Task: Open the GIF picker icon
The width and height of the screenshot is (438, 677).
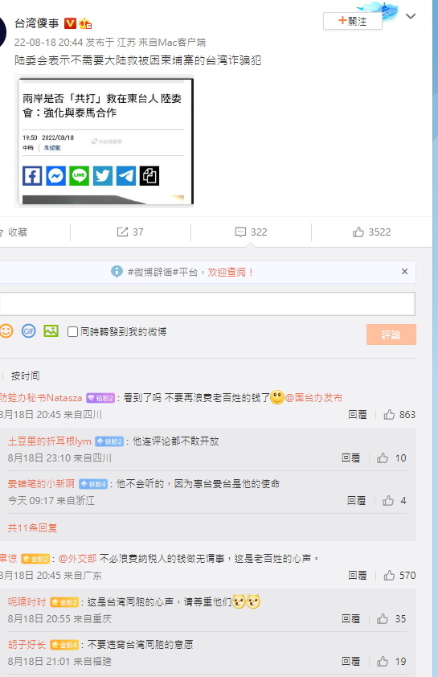Action: tap(28, 331)
